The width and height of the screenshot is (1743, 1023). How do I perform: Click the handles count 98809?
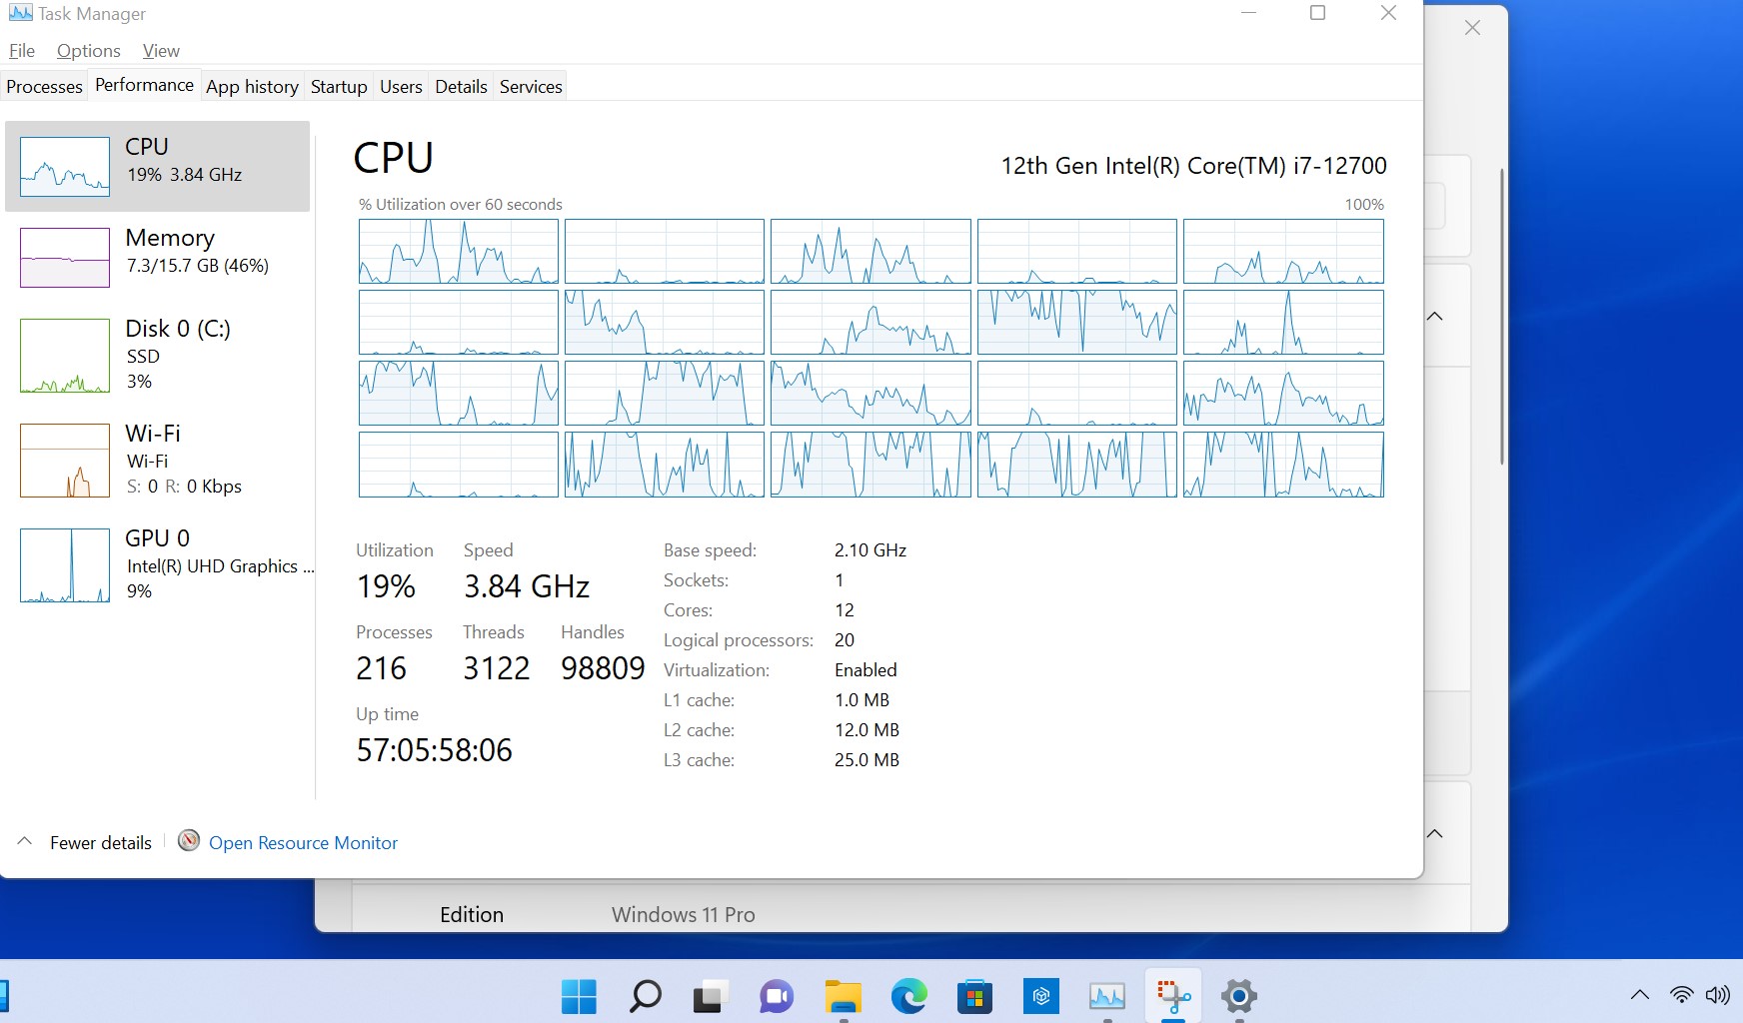tap(603, 668)
